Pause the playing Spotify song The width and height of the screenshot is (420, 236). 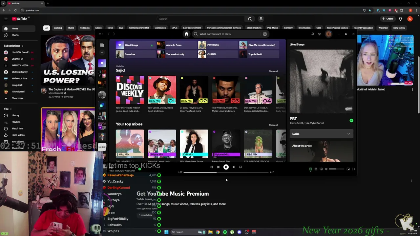click(x=226, y=167)
